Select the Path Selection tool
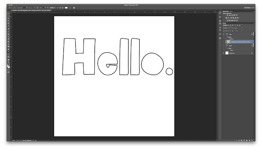The height and width of the screenshot is (150, 262). coord(9,55)
